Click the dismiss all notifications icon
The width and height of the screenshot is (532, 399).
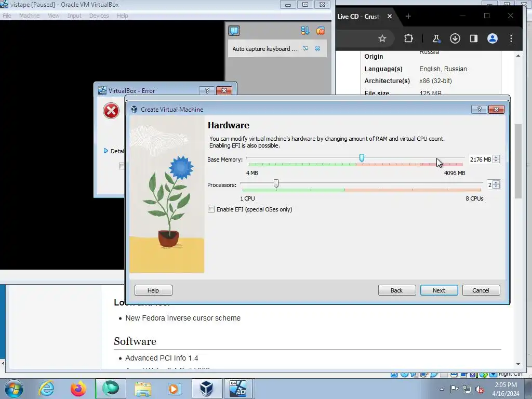320,31
